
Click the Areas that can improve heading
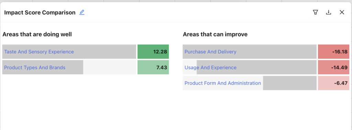pos(215,34)
